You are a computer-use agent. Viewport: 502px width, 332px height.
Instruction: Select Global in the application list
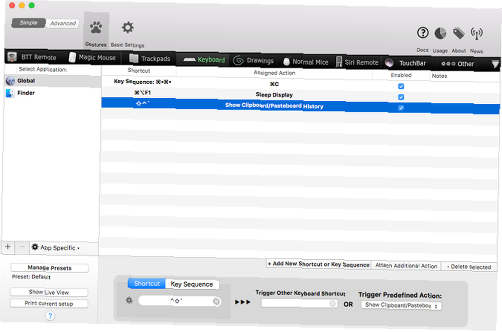[x=53, y=81]
